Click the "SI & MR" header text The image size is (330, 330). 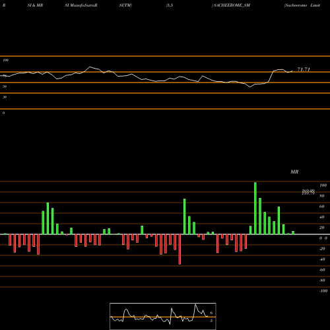[35, 5]
